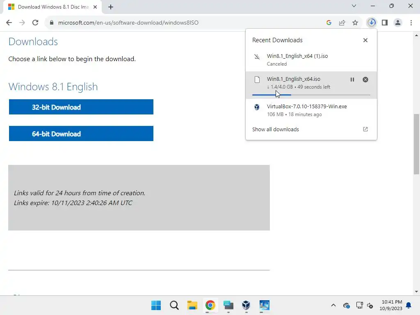Open Windows taskbar search
Viewport: 420px width, 315px height.
(174, 305)
